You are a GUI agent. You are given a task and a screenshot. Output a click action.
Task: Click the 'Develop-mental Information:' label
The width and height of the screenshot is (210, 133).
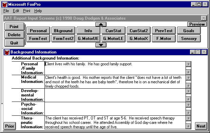[x=33, y=95]
